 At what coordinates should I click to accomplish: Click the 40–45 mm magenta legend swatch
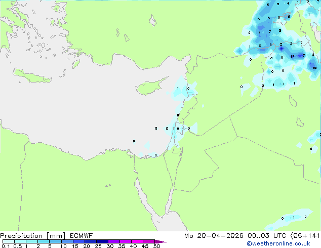pyautogui.click(x=137, y=241)
